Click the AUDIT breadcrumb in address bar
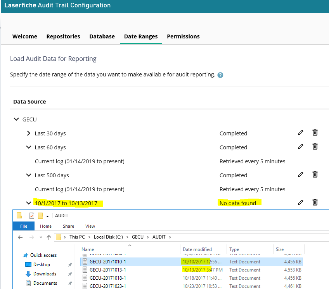This screenshot has width=329, height=289. (x=159, y=237)
